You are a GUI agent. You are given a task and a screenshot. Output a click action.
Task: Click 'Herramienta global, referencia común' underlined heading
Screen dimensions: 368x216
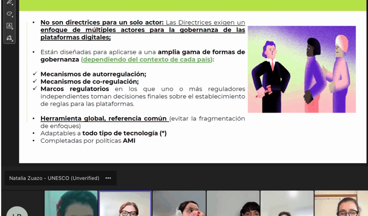pos(104,118)
